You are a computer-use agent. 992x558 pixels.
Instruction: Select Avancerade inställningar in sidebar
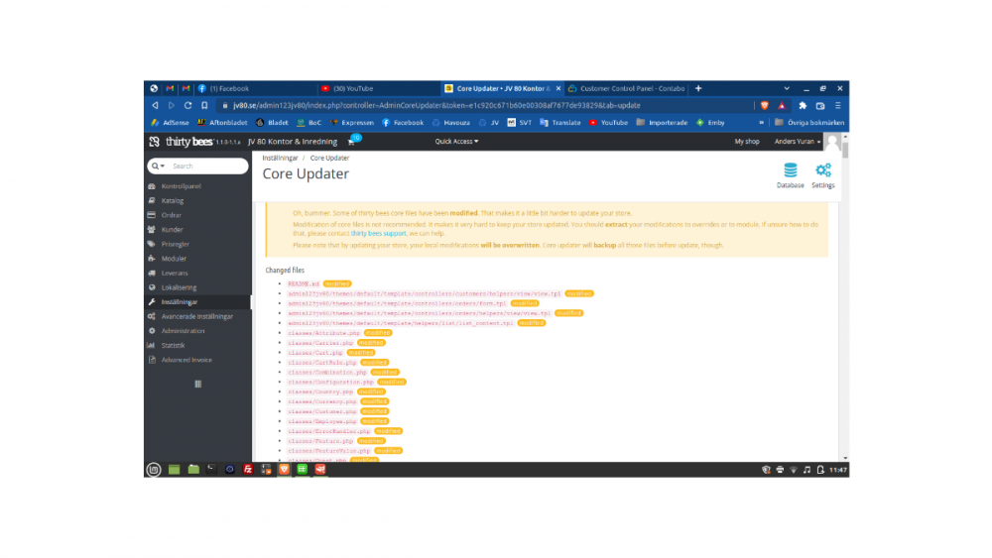click(196, 316)
